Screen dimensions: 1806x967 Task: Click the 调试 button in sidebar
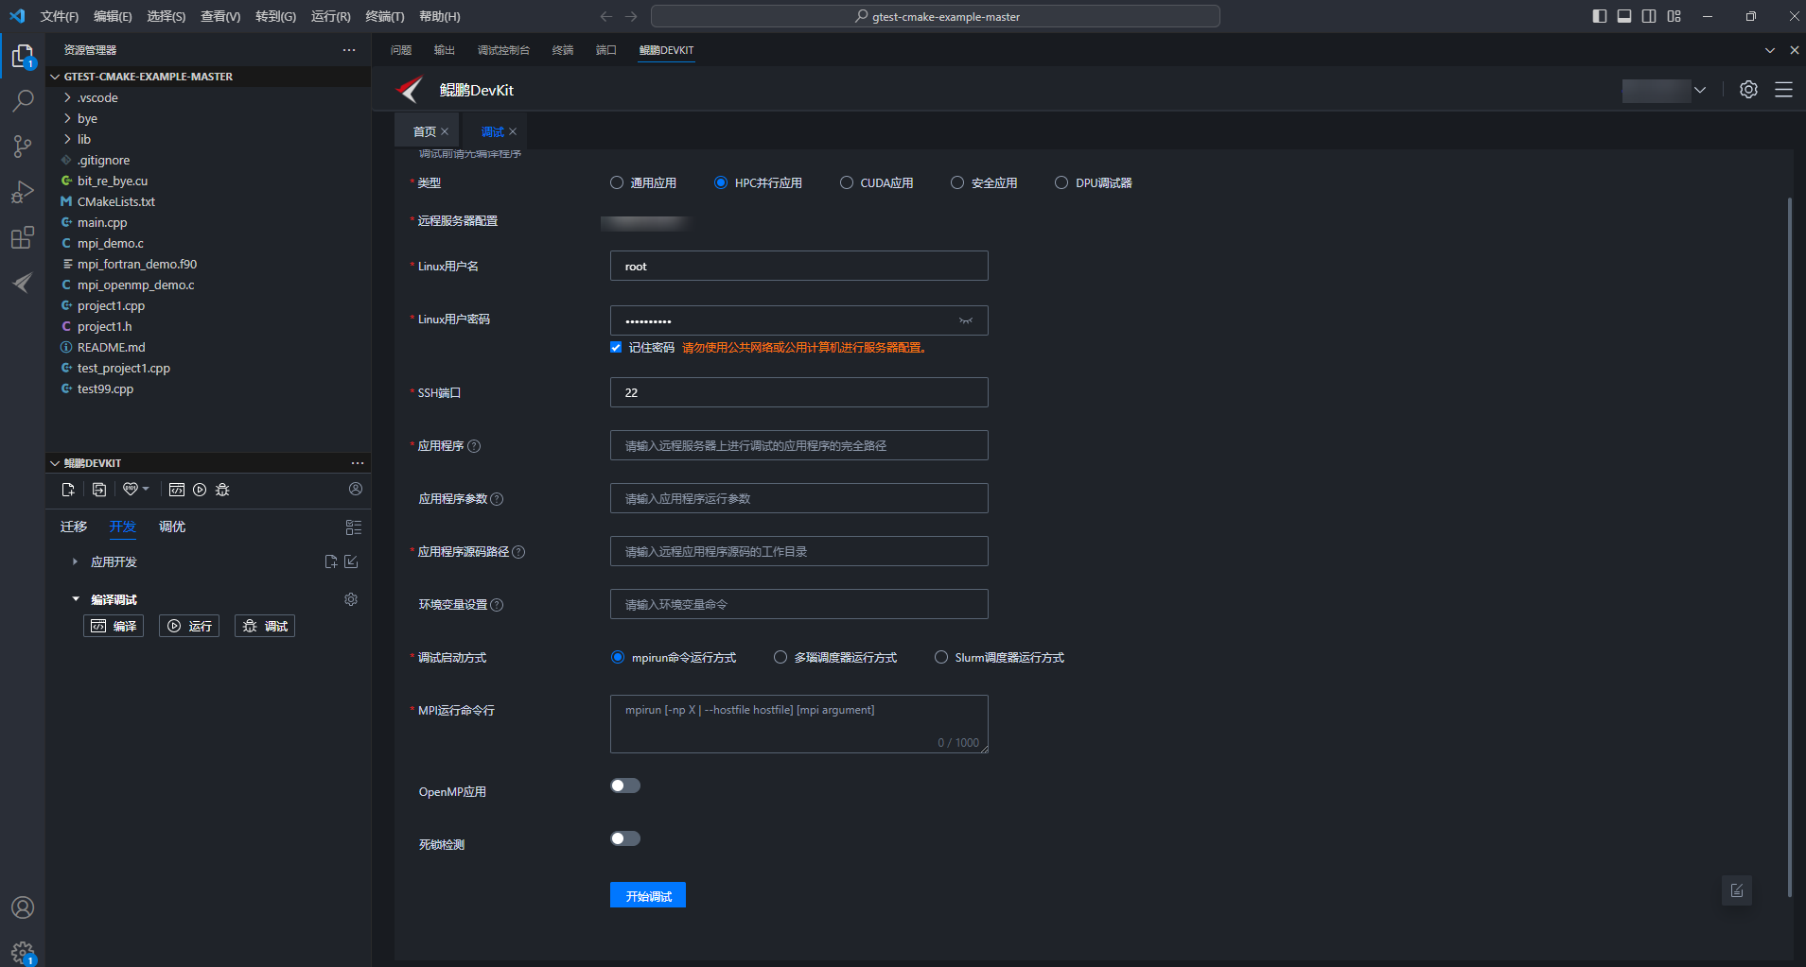[265, 626]
